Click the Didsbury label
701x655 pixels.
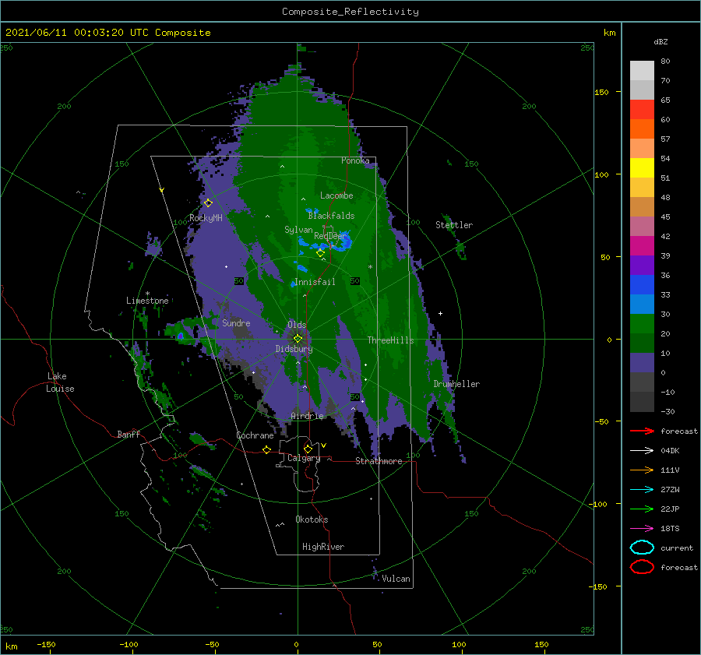tap(294, 349)
